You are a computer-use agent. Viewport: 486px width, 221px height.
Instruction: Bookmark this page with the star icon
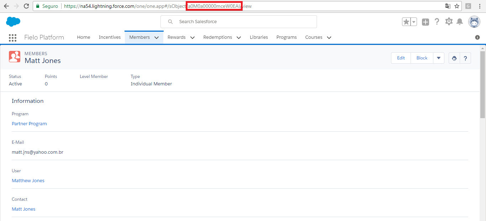[457, 6]
